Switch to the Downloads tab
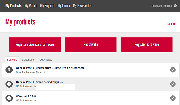The width and height of the screenshot is (180, 105). [x=46, y=60]
